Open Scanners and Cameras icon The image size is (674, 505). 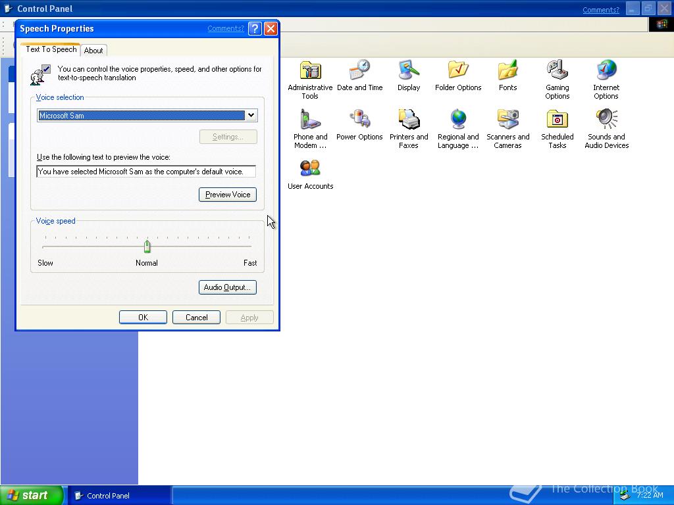(507, 129)
